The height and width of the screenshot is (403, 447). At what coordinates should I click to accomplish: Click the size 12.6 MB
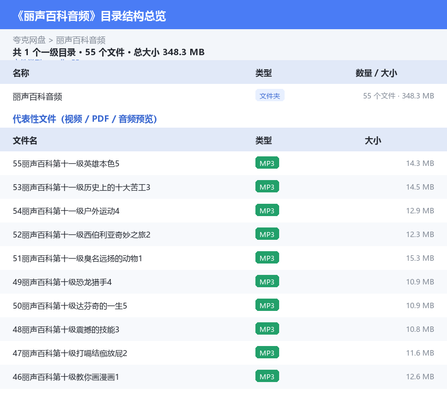click(x=420, y=377)
